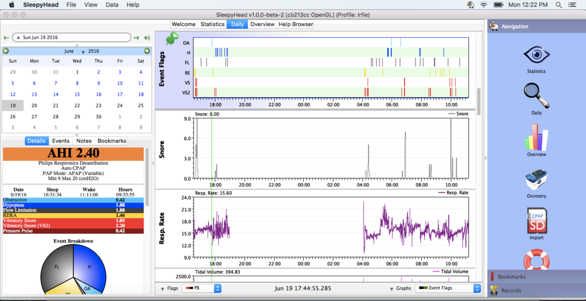Click the menu bar clock Mon 12:22 PM

click(x=528, y=5)
